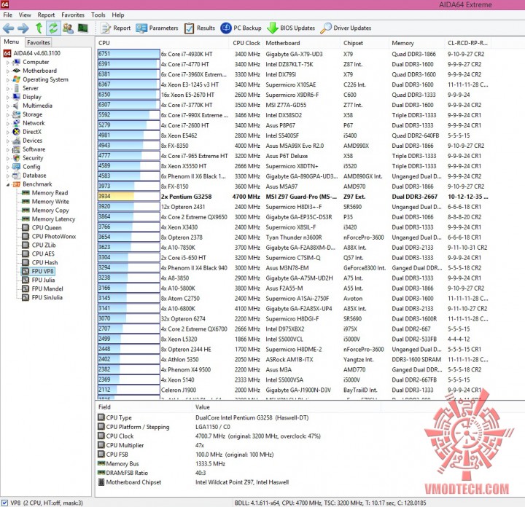Click the PC Backup toolbar button

pos(241,28)
